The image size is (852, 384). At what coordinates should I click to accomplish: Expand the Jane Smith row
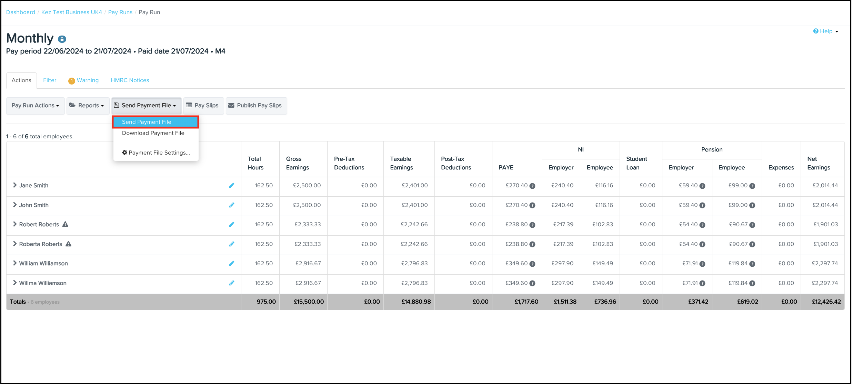tap(15, 185)
